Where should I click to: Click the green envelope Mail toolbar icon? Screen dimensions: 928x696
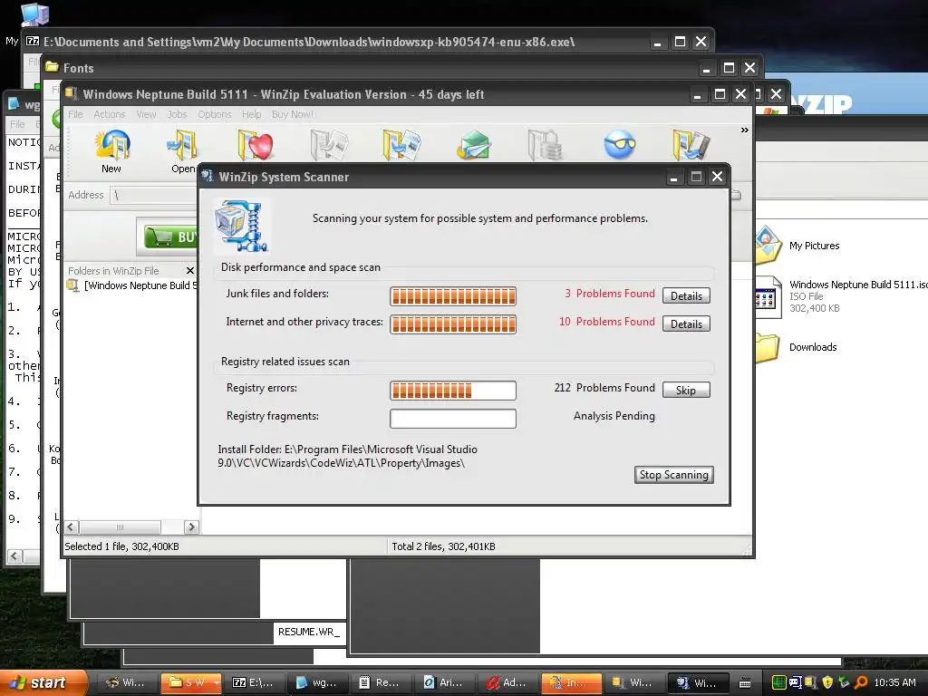473,144
